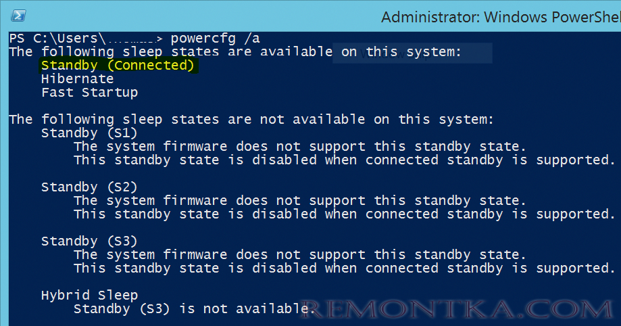Click the blurred username in the prompt
This screenshot has width=621, height=326.
(x=131, y=39)
